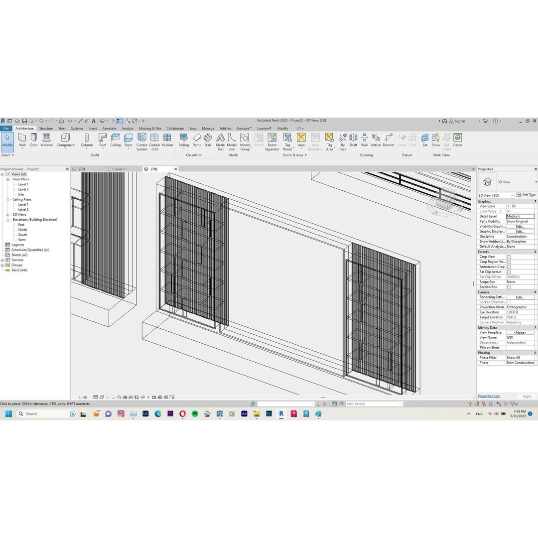Open the South elevation view

pos(22,235)
